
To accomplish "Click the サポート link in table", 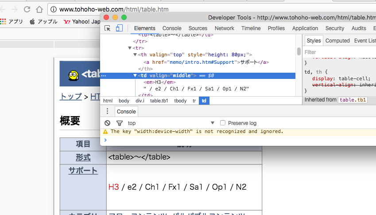I will (83, 171).
